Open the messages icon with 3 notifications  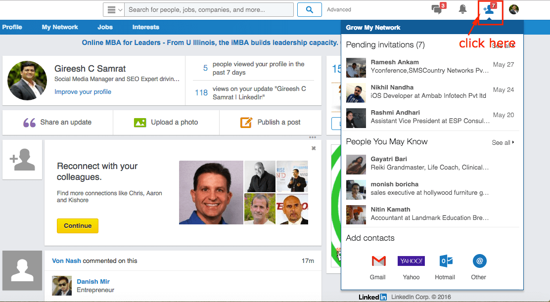coord(438,9)
